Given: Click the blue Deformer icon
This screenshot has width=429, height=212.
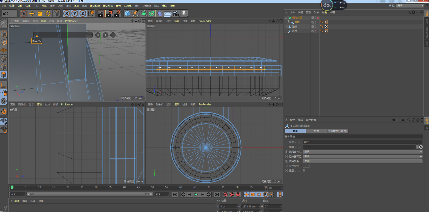Looking at the screenshot, I should click(160, 13).
